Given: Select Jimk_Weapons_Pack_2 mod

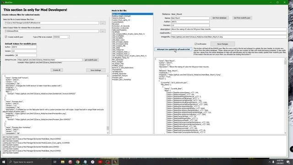Looking at the screenshot, I should tap(132, 54).
